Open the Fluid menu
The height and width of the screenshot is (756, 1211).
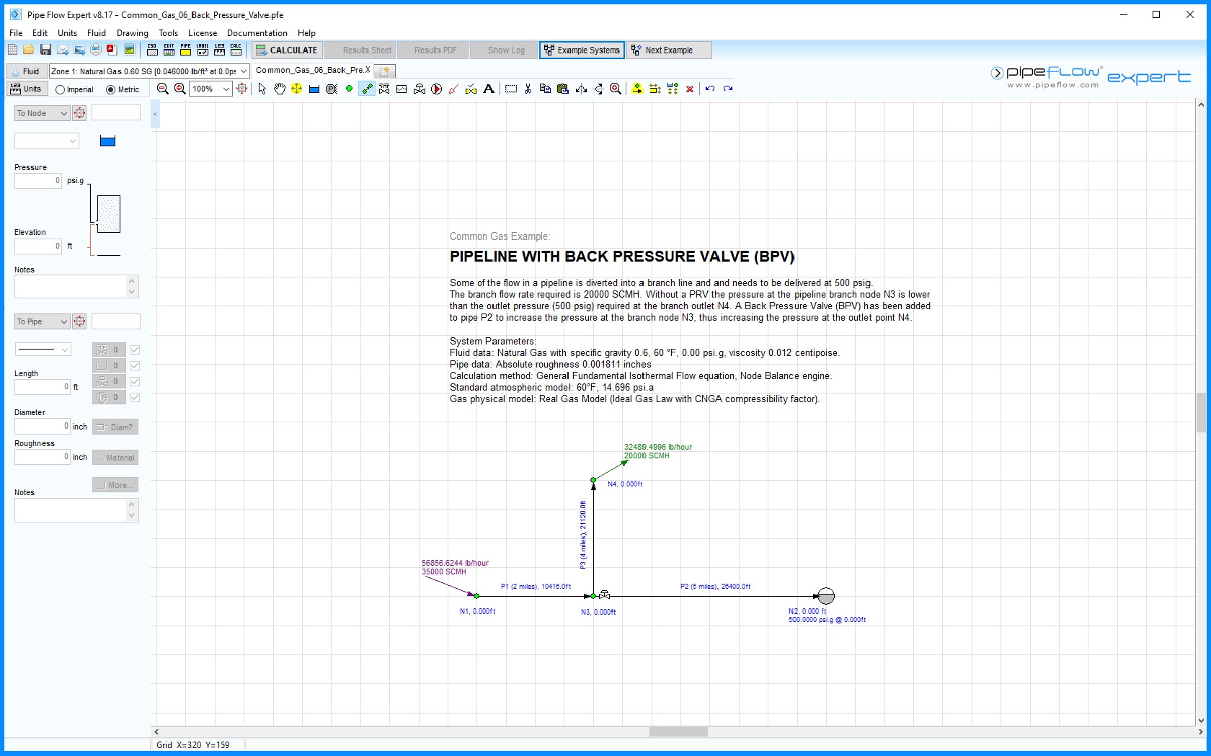point(97,32)
